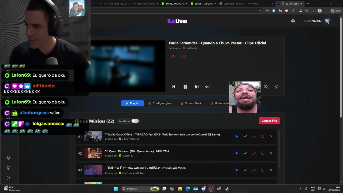Promote the stay with me song

(x=245, y=170)
